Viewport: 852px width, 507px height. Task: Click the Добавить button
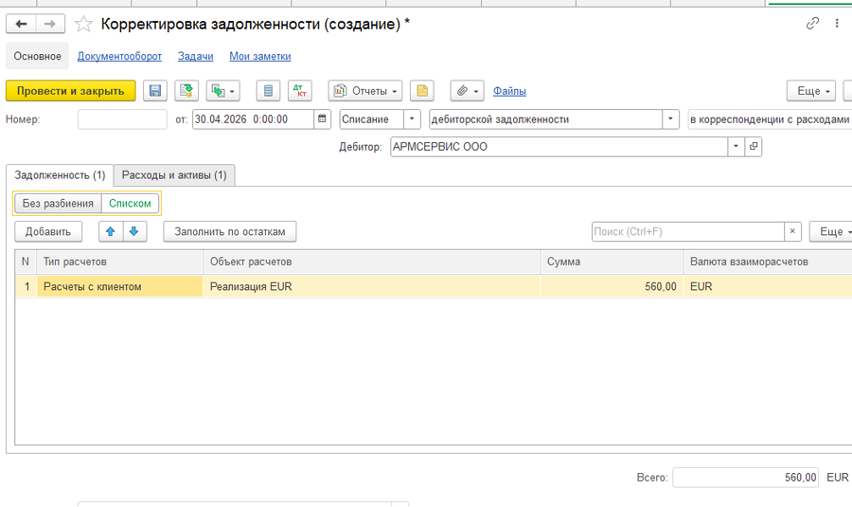tap(48, 231)
